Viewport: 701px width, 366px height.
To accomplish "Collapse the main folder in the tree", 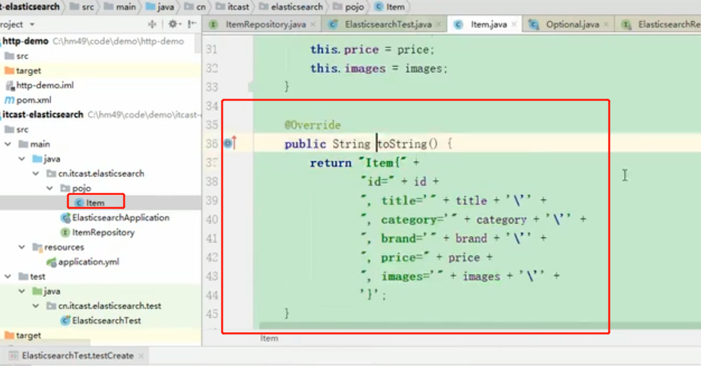I will click(7, 144).
